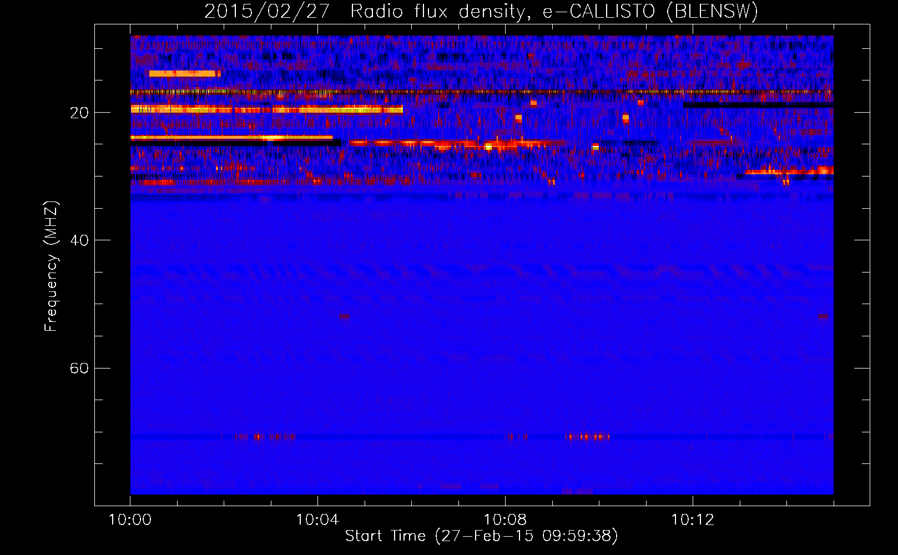Screen dimensions: 898x555
Task: Click the '60' frequency tick label
Action: [x=79, y=368]
